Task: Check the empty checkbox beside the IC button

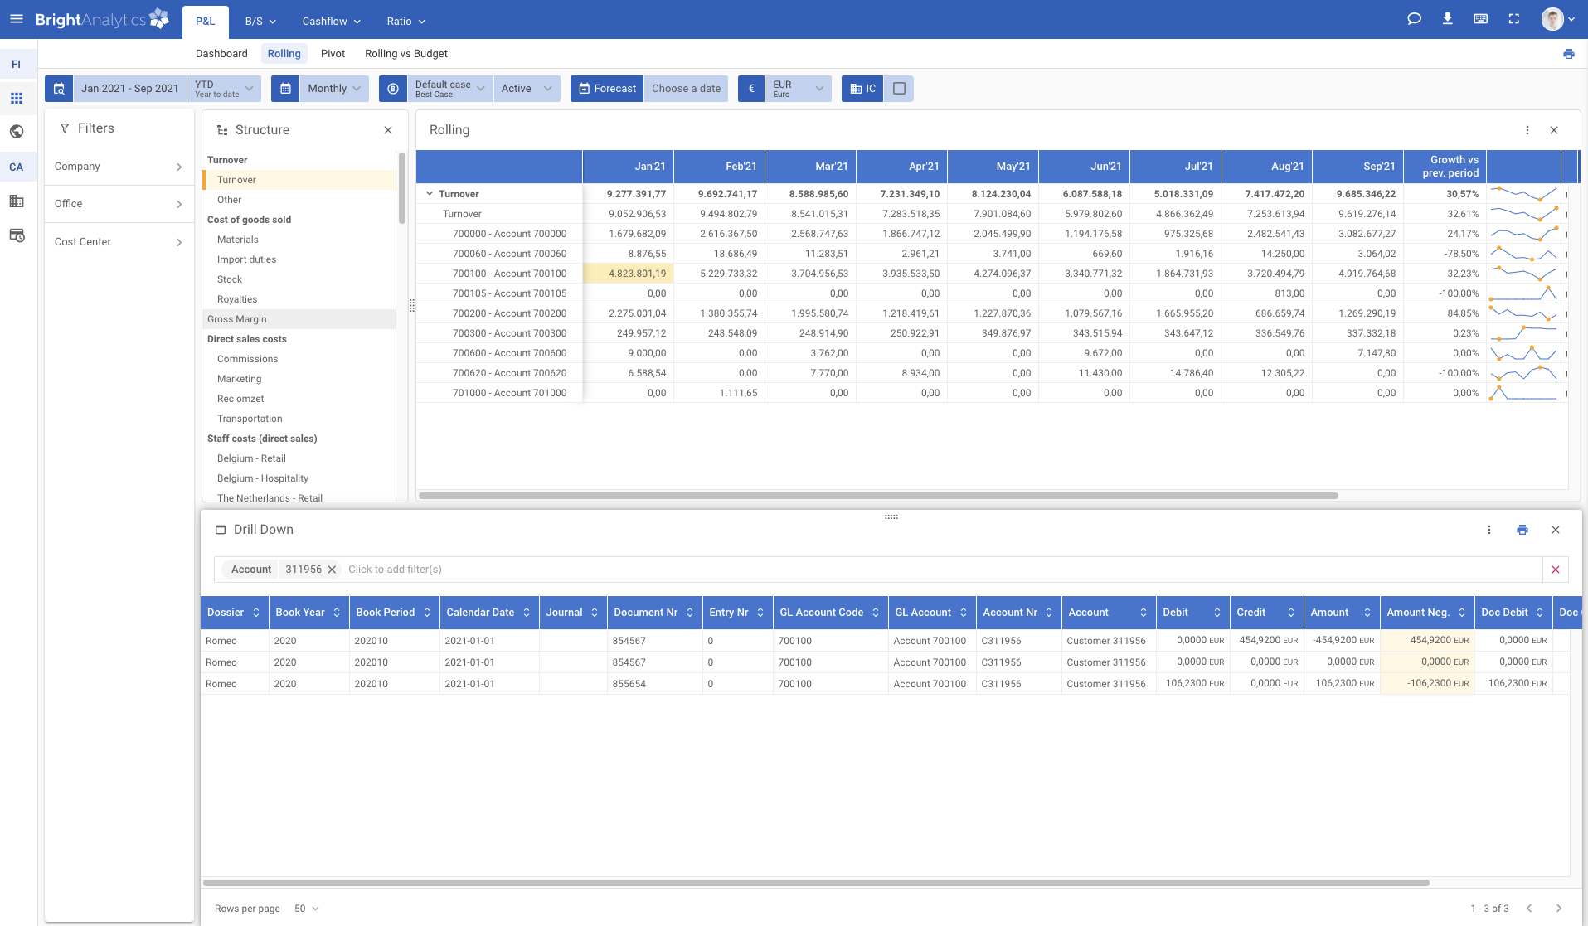Action: click(899, 88)
